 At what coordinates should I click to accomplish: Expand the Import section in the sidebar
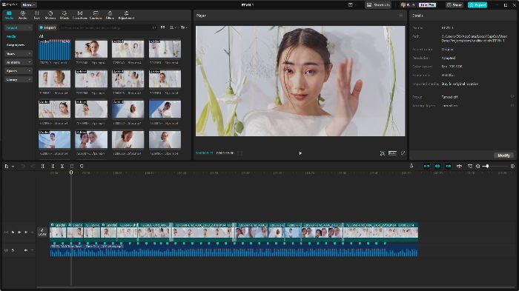pos(19,28)
